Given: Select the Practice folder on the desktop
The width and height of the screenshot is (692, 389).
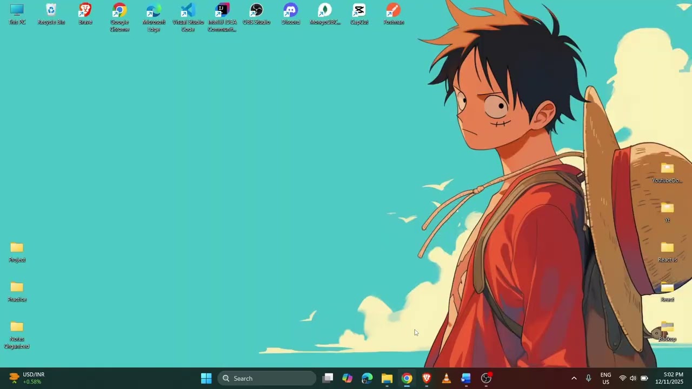Looking at the screenshot, I should 17,292.
